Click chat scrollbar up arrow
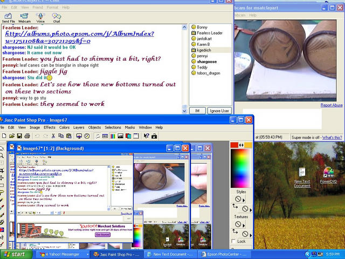345x259 pixels. [x=184, y=28]
